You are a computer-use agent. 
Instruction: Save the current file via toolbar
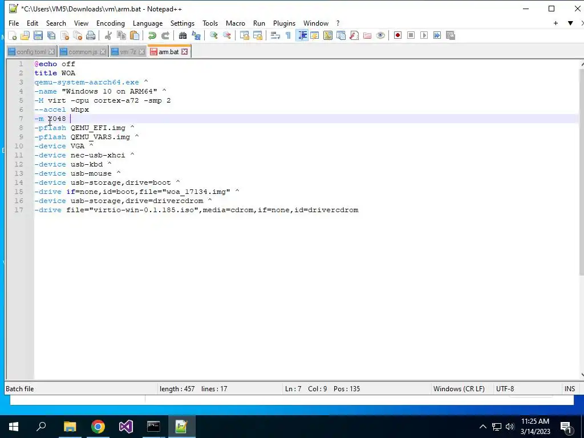(x=38, y=35)
